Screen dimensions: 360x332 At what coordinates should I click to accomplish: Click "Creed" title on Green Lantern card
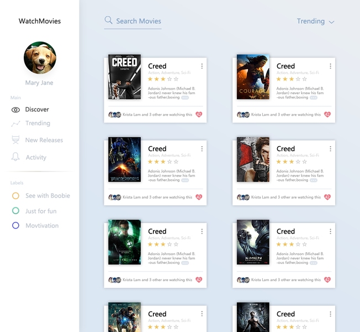tap(157, 231)
